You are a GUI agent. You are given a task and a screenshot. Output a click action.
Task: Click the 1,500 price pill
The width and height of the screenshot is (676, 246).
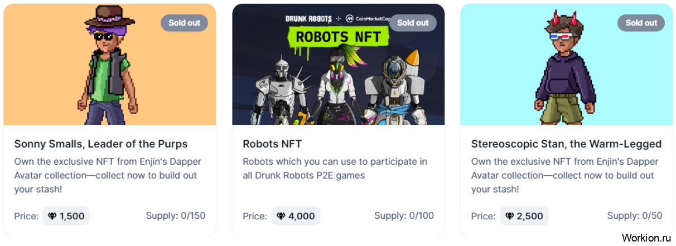(66, 217)
